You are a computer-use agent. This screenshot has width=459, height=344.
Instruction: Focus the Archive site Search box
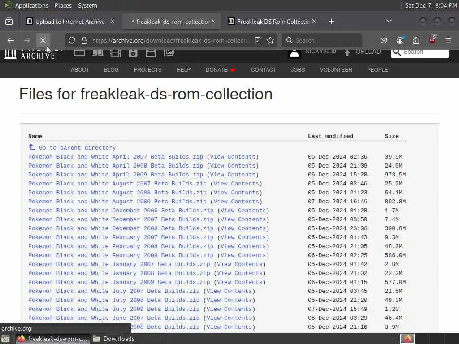(420, 53)
